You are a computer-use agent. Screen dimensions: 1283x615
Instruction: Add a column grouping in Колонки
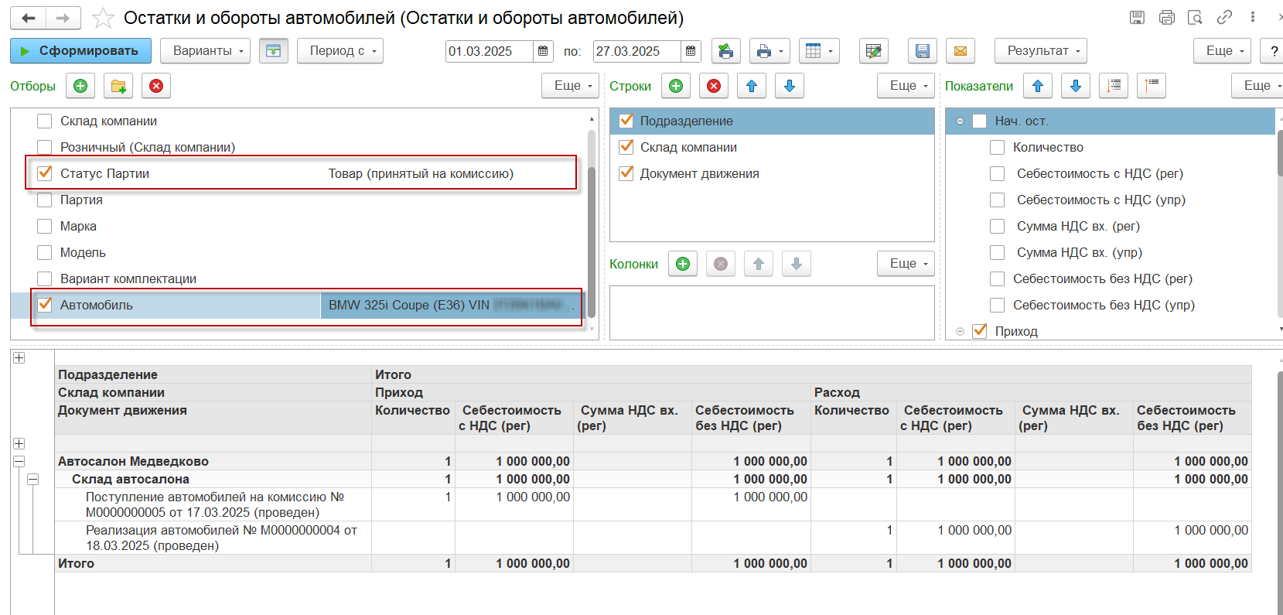pos(683,264)
